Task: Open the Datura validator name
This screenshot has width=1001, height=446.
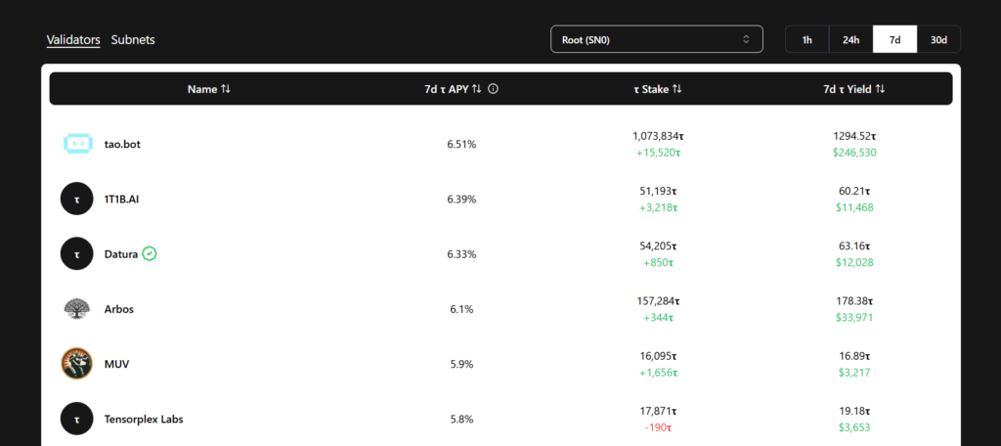Action: click(121, 253)
